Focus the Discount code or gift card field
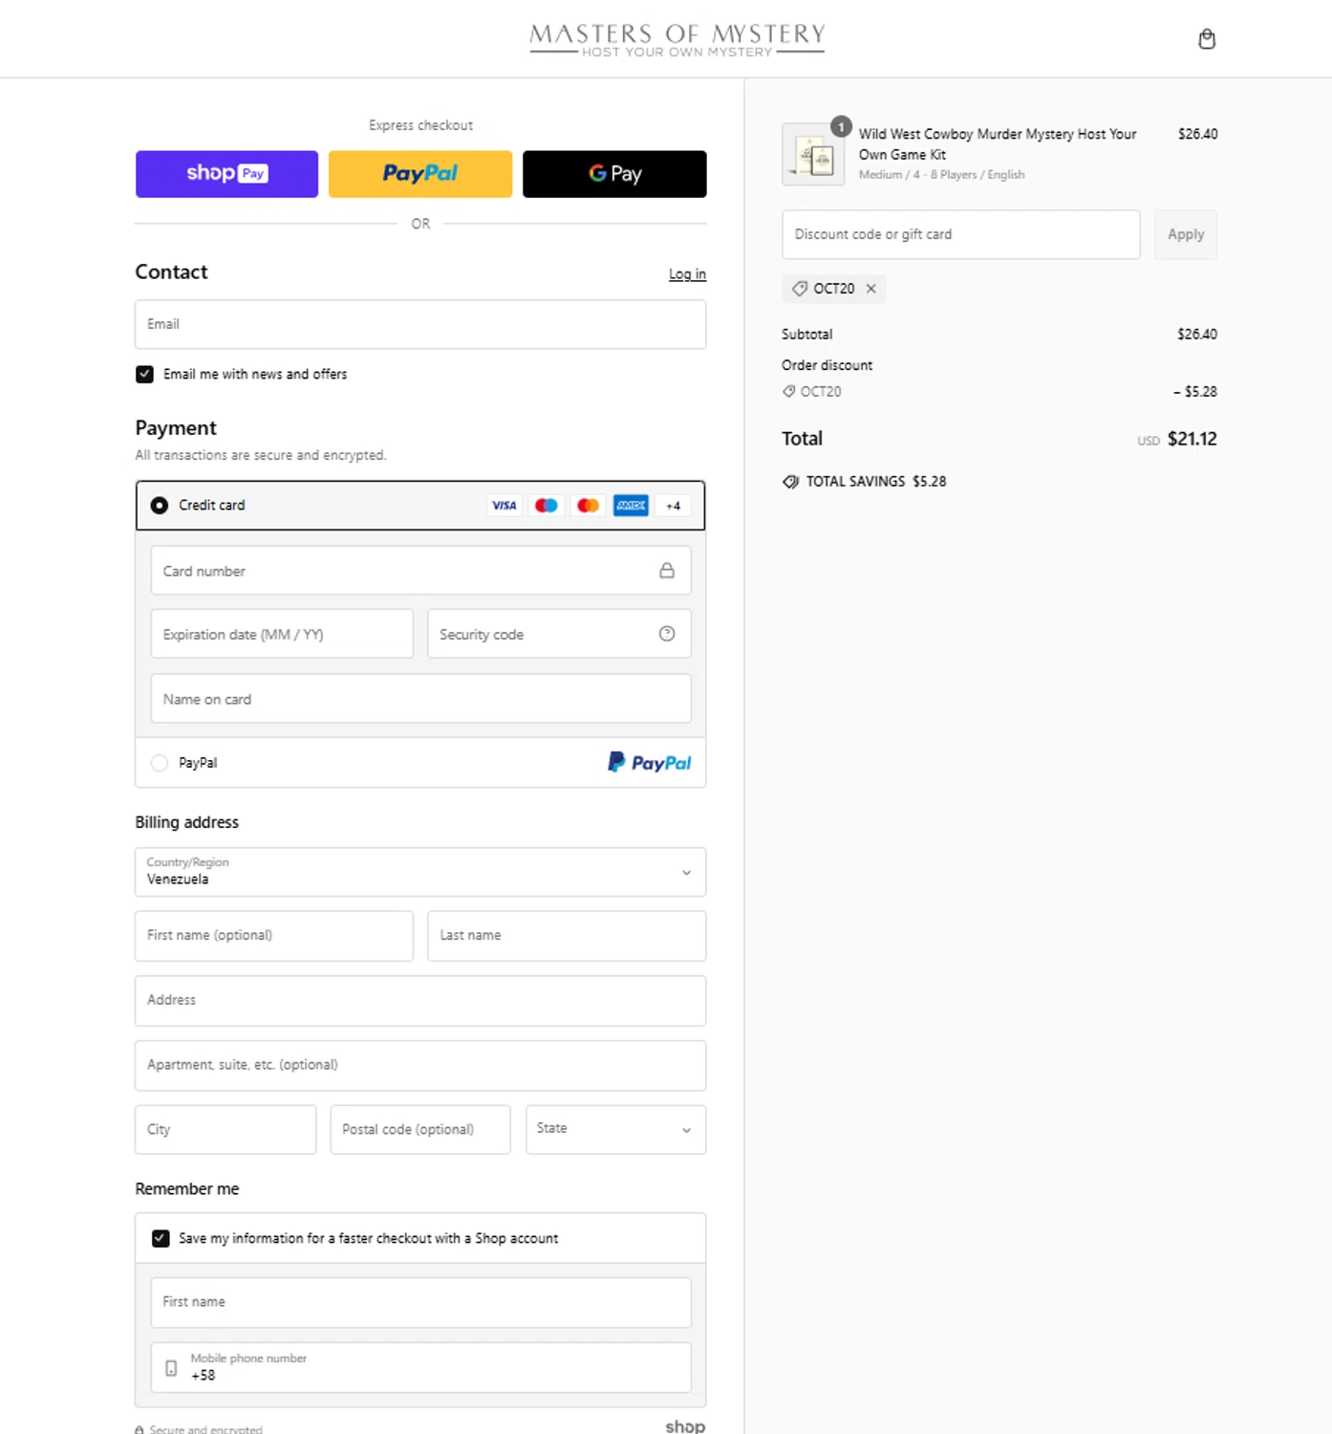 point(960,234)
